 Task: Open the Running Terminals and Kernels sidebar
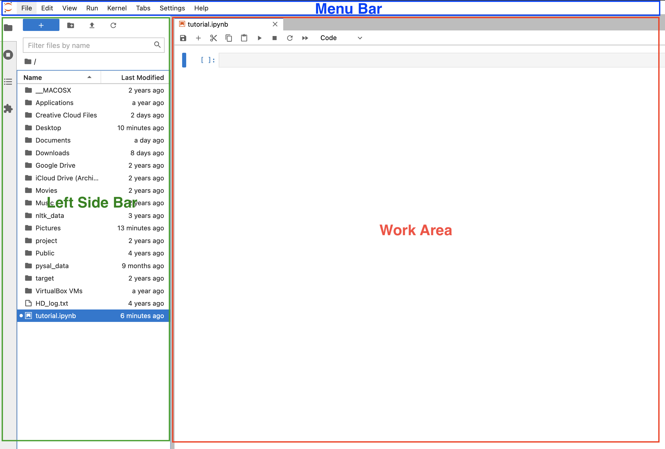[x=8, y=55]
